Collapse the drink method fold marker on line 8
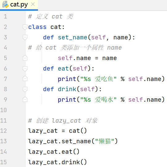Screen dimensions: 167x167 click(25, 89)
